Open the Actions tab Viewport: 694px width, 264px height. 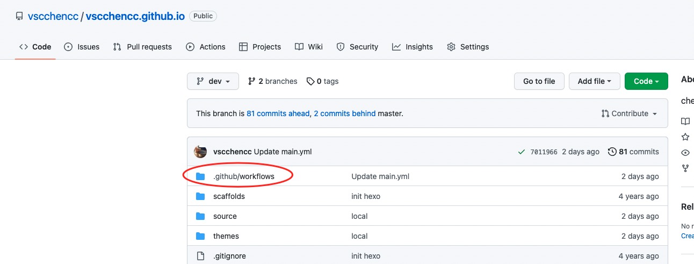click(206, 47)
